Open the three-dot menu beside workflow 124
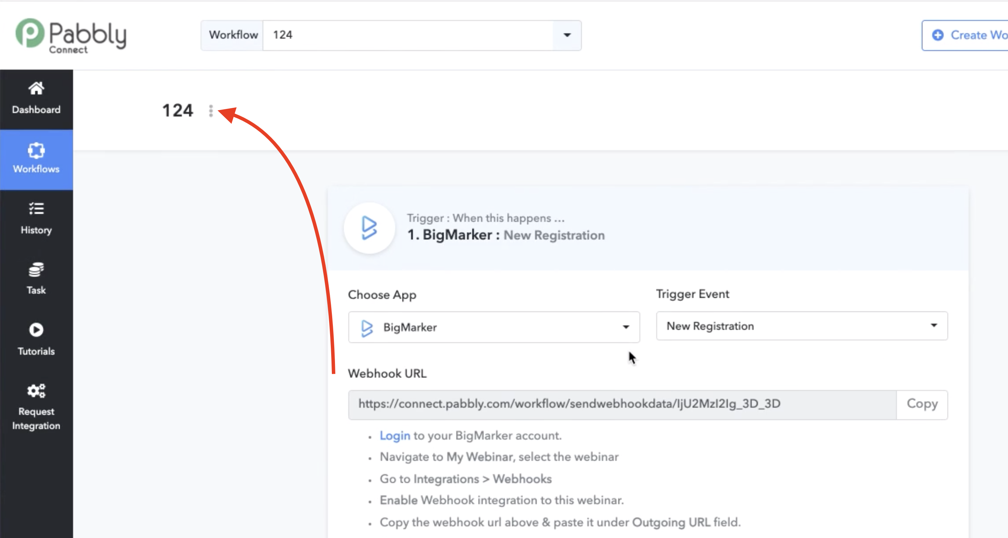 tap(211, 111)
